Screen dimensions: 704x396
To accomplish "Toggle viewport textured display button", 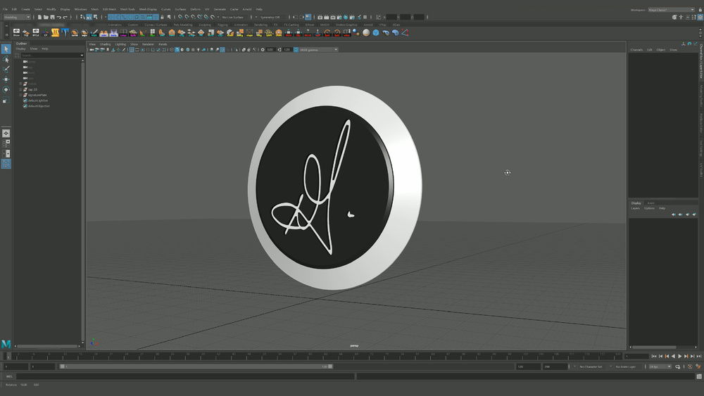I will pos(193,50).
